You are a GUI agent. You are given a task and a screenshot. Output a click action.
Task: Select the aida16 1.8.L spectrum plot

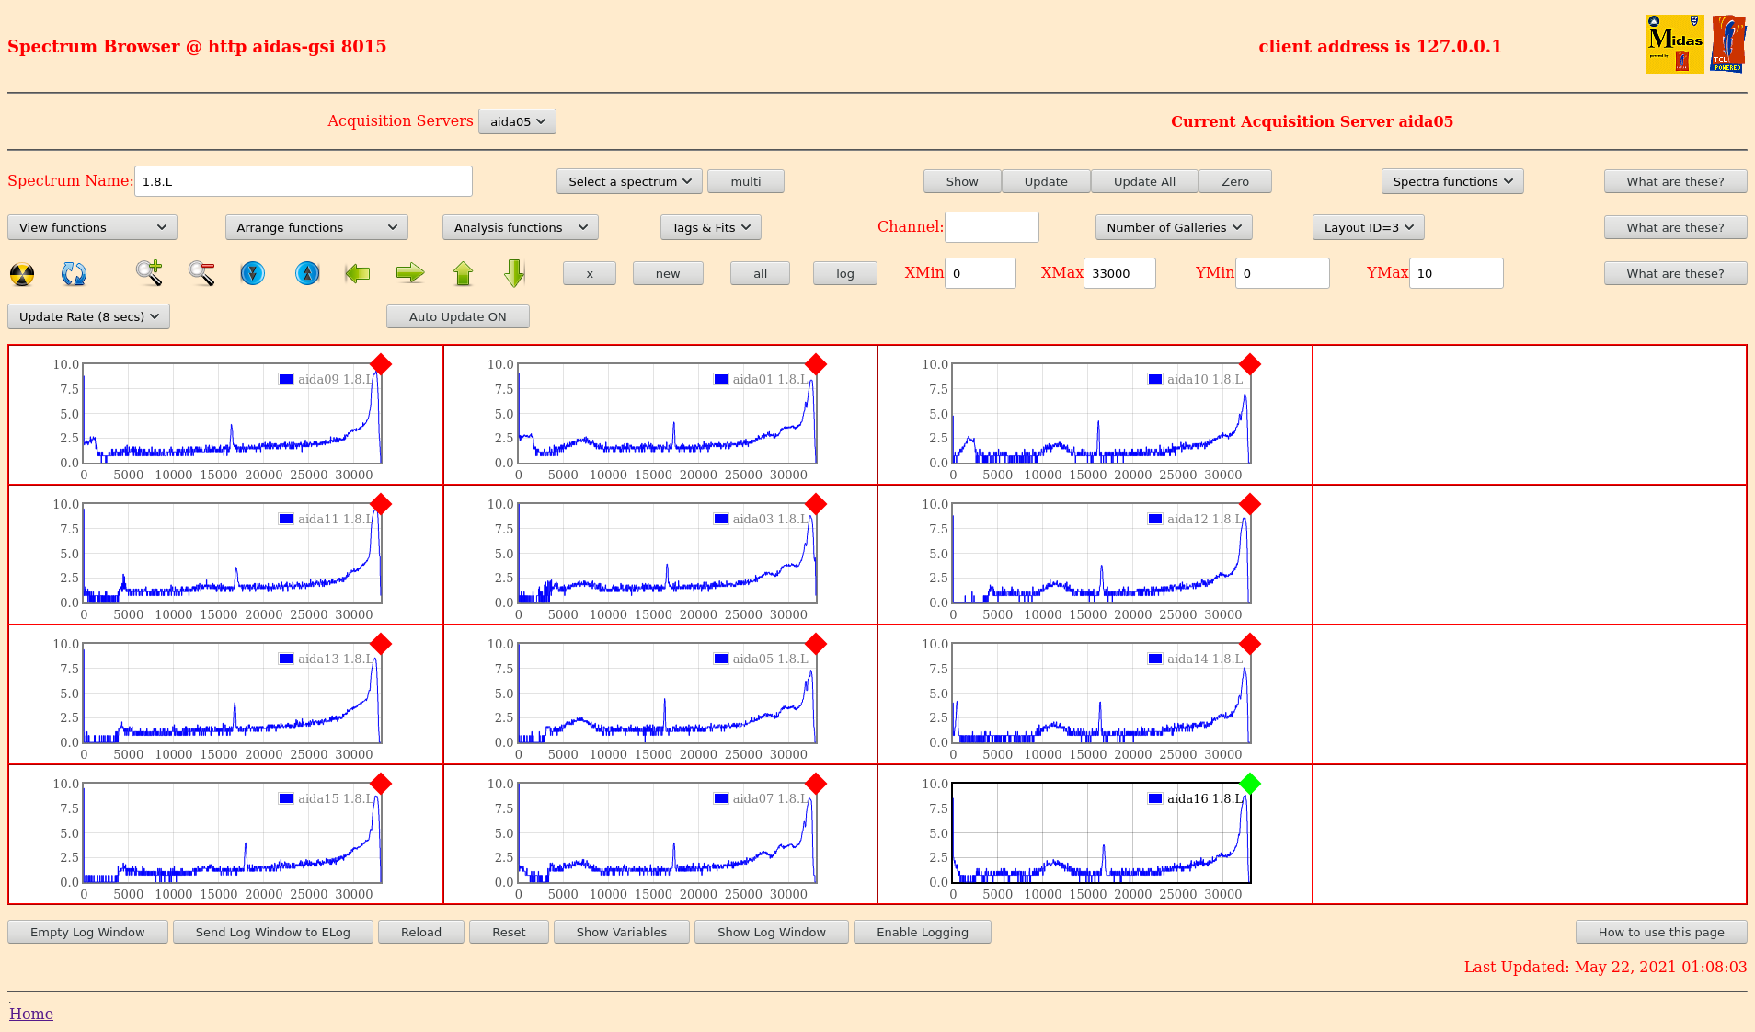(x=1101, y=833)
